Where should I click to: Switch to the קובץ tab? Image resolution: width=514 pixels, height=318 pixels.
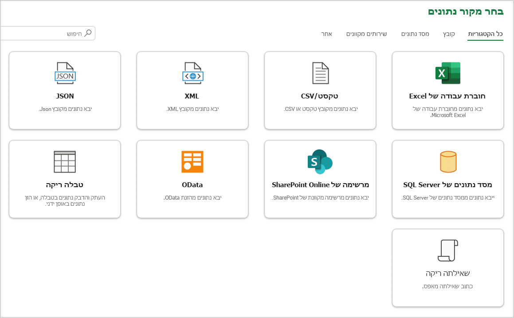(x=449, y=34)
